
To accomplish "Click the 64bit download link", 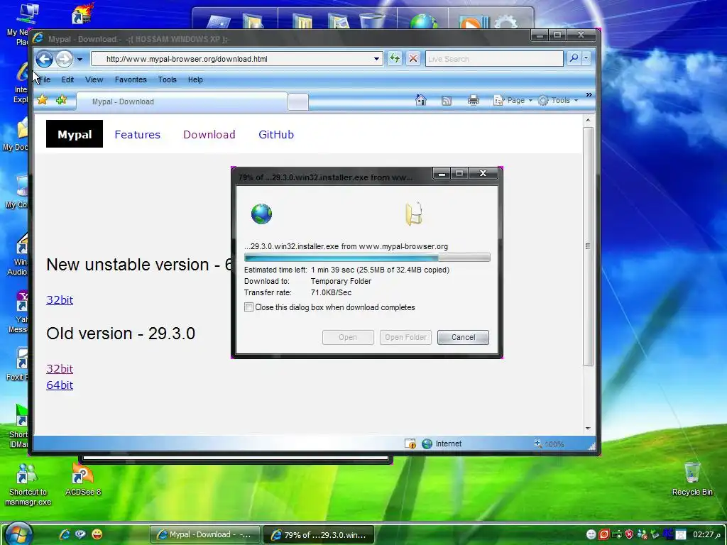I will 60,385.
